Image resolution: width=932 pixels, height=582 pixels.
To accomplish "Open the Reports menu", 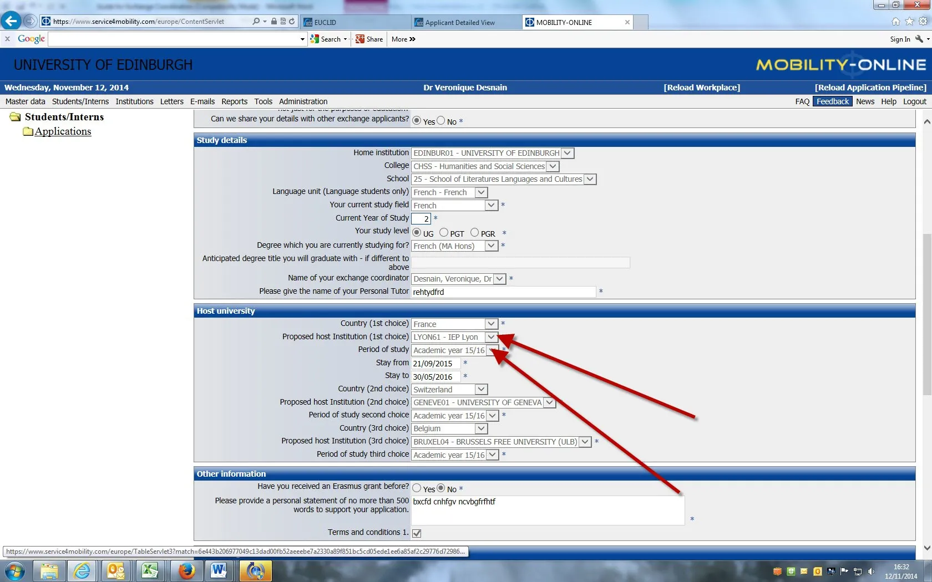I will (x=234, y=101).
